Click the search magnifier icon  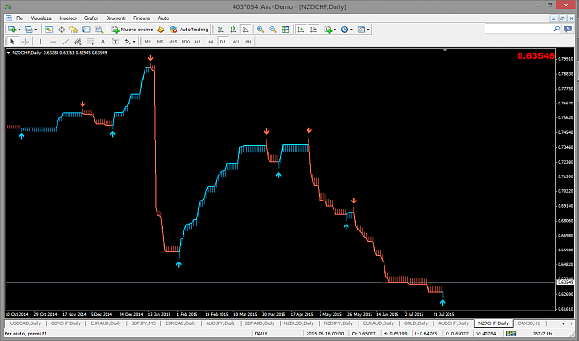556,29
